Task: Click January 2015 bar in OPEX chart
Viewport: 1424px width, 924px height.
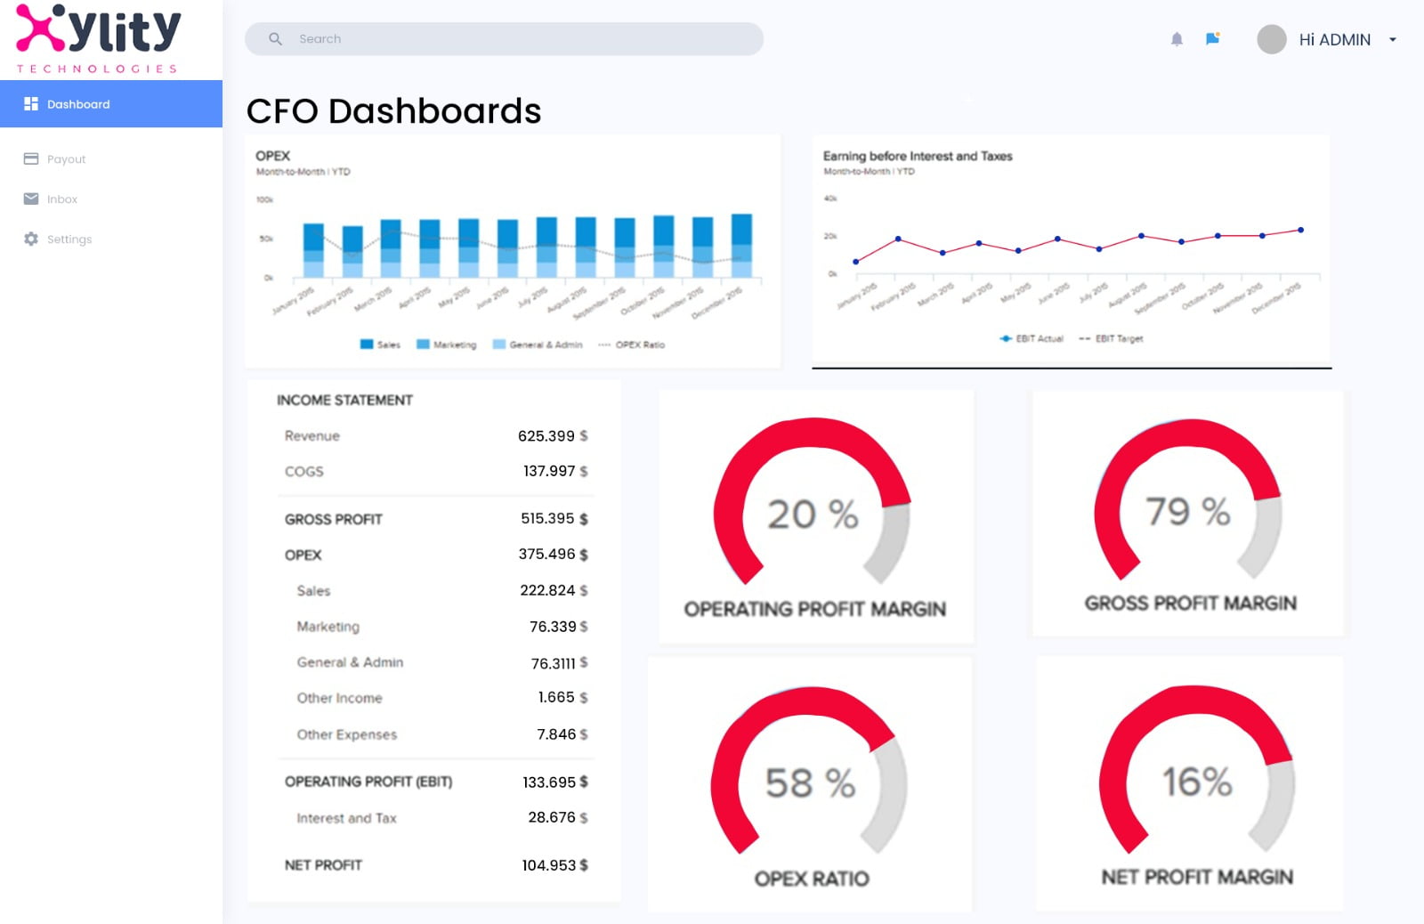Action: 313,250
